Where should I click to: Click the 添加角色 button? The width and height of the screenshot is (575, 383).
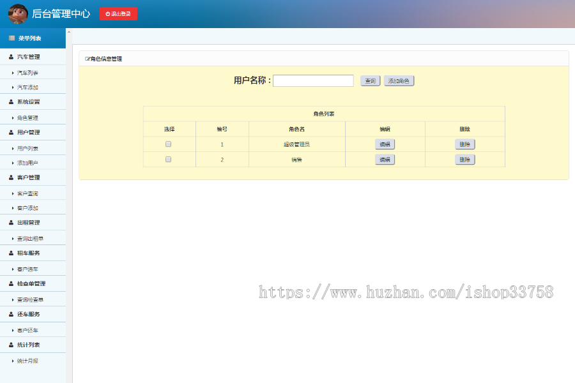(399, 80)
